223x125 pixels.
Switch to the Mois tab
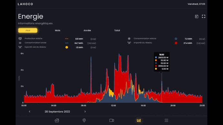click(58, 30)
